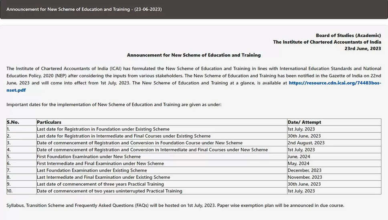Click the 'Date/ Attempt' column header
This screenshot has width=388, height=220.
pyautogui.click(x=304, y=122)
